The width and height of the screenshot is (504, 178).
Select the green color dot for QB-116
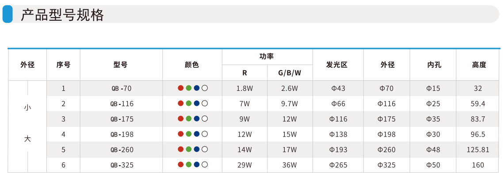(188, 104)
